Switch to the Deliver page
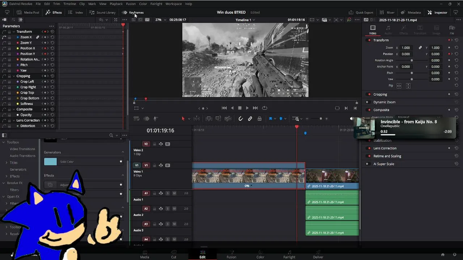 318,255
